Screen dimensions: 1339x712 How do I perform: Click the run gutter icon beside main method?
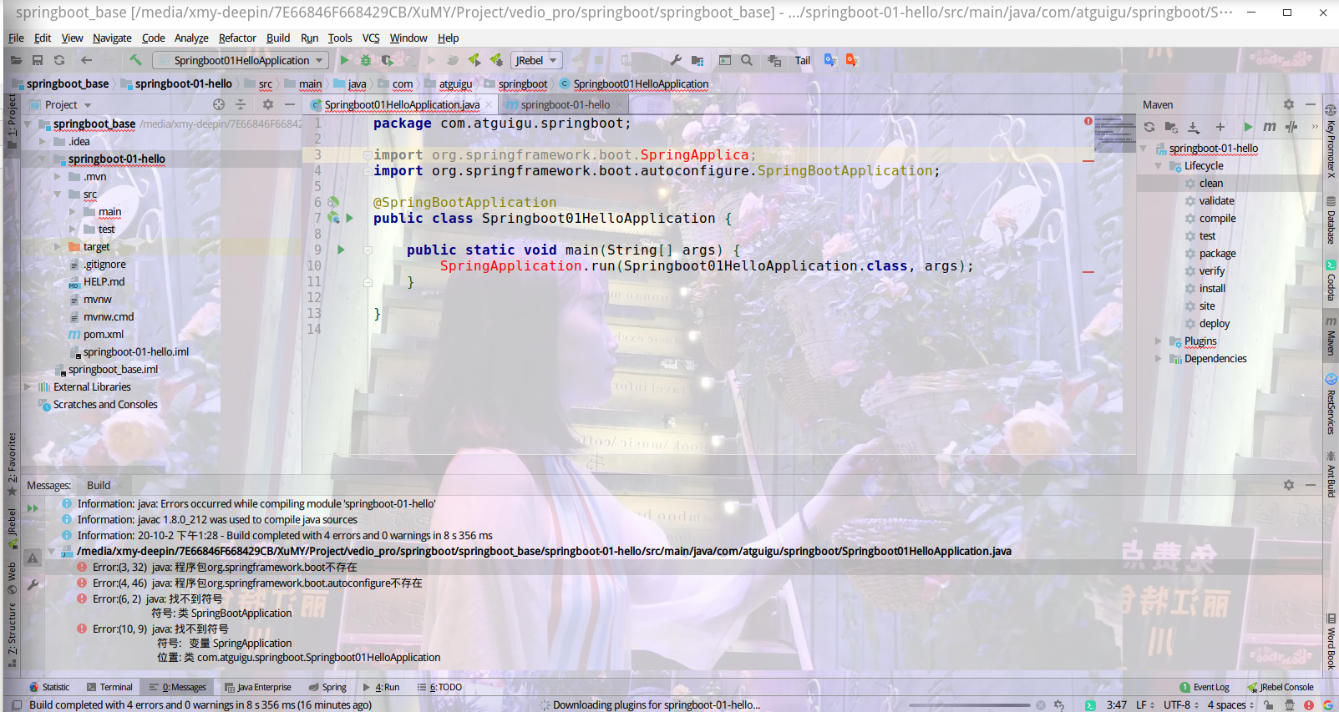point(341,250)
